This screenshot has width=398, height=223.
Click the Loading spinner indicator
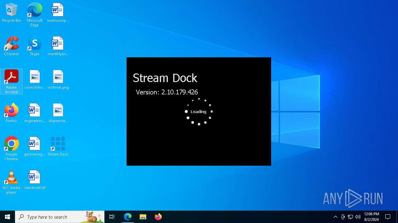tap(199, 111)
